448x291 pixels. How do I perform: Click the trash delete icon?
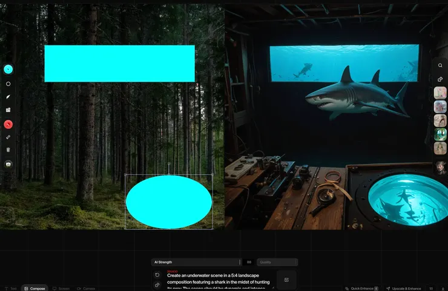8,149
